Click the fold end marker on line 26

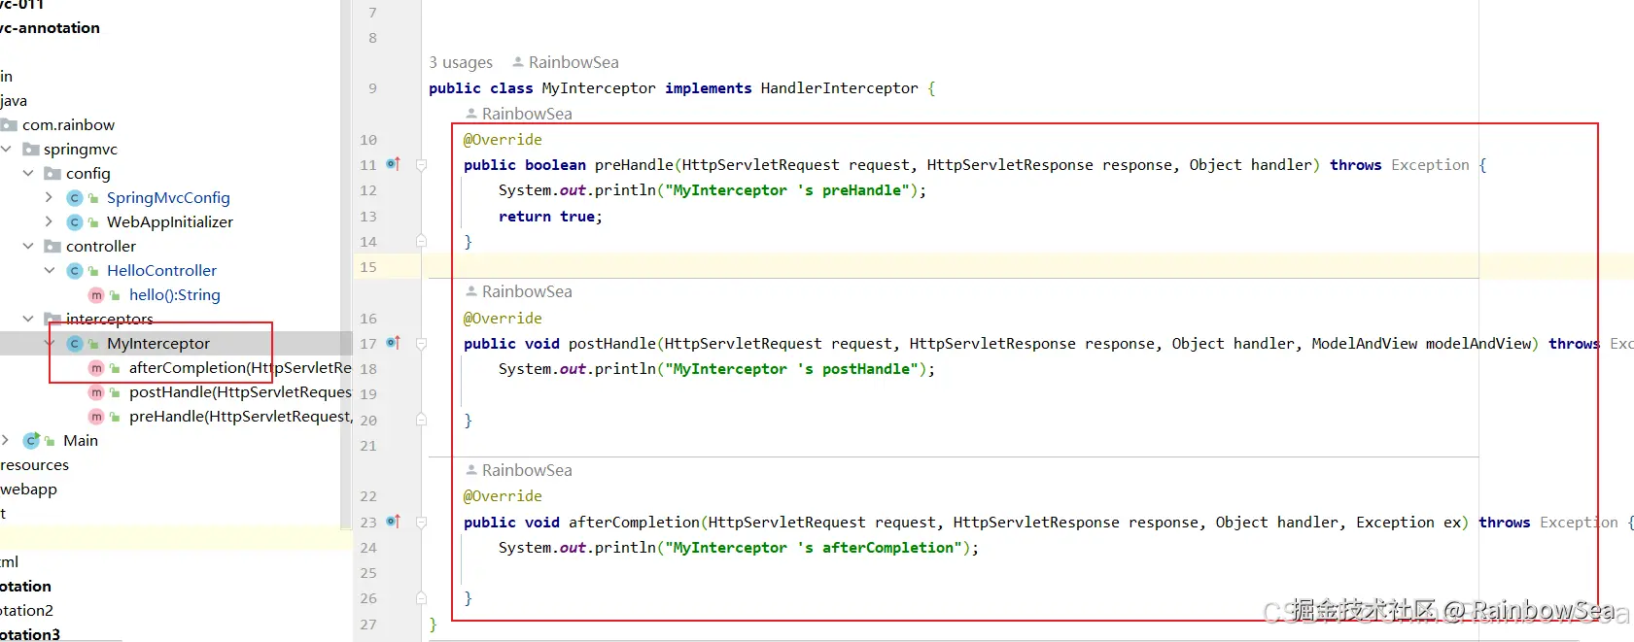coord(421,598)
